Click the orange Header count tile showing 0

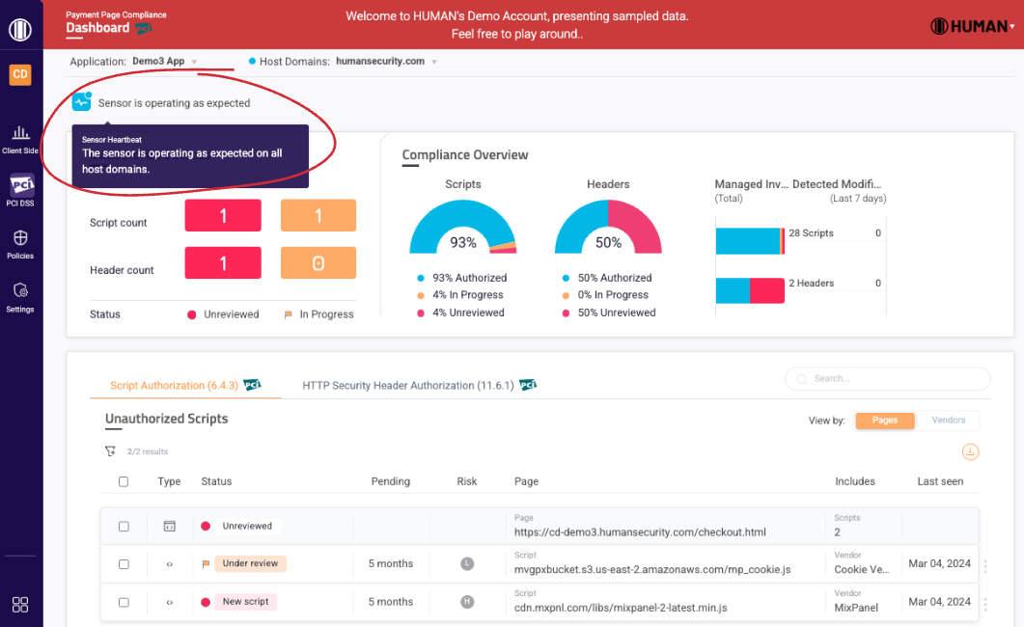pyautogui.click(x=318, y=263)
